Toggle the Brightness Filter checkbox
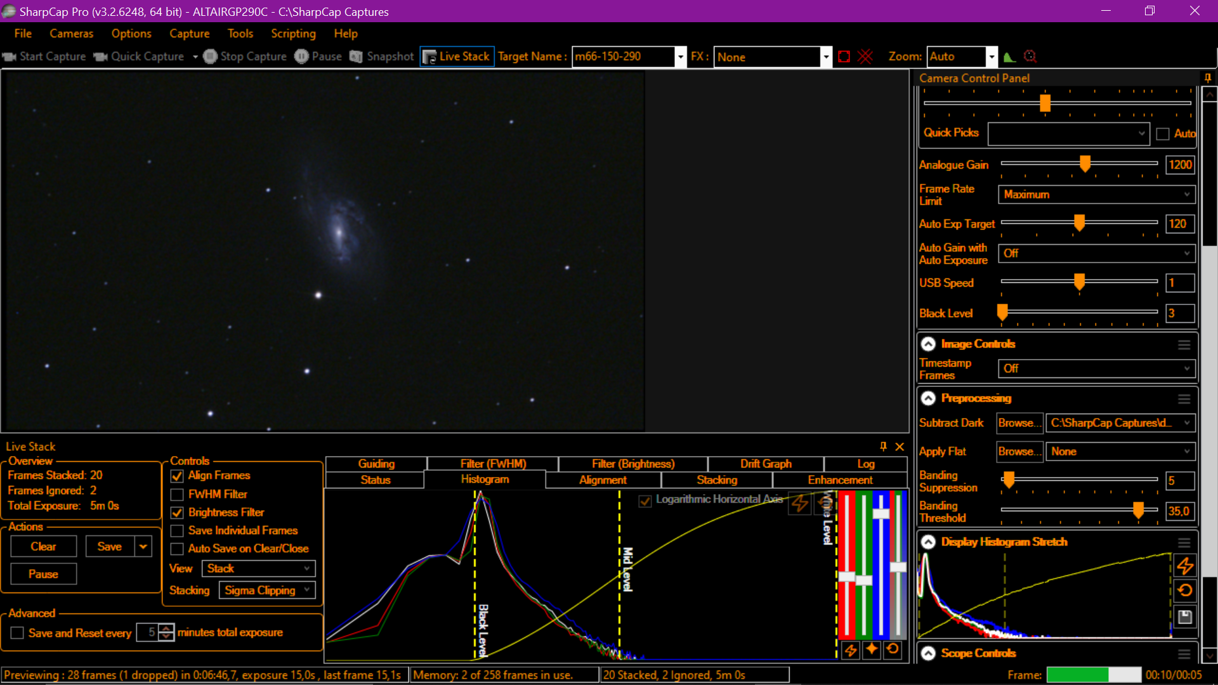The image size is (1218, 685). pyautogui.click(x=177, y=512)
